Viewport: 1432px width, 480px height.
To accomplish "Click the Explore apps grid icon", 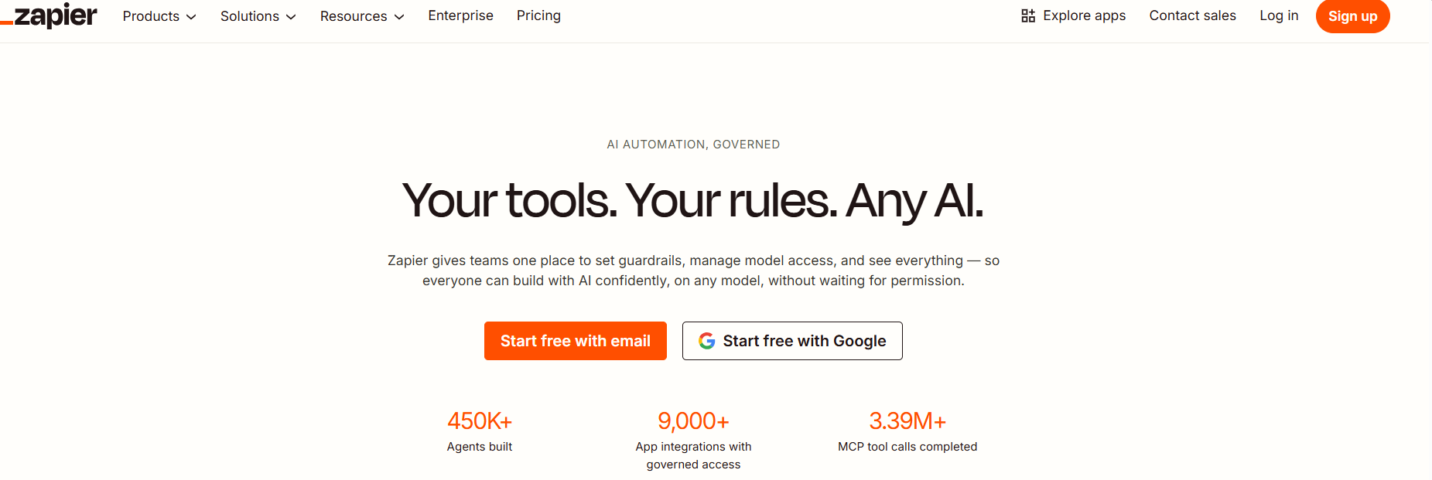I will click(1028, 16).
